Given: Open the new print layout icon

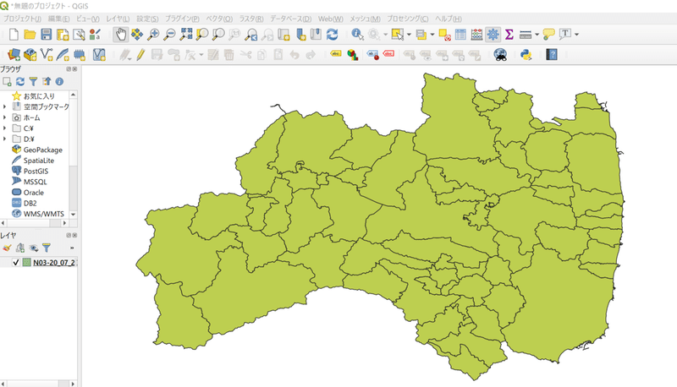Looking at the screenshot, I should coord(63,35).
